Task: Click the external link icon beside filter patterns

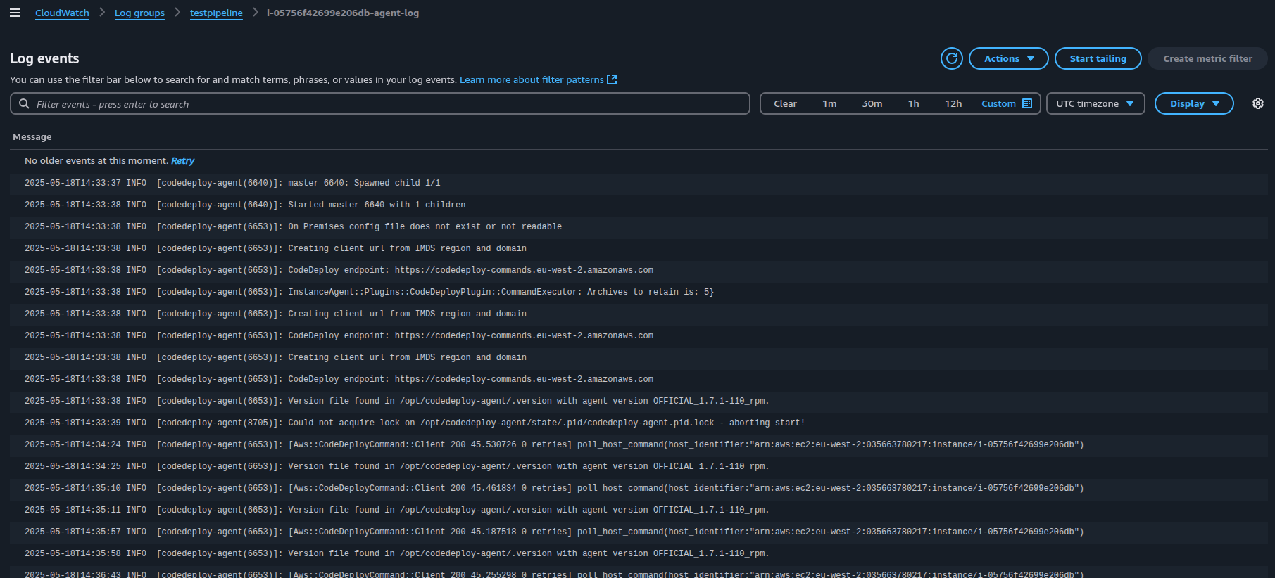Action: [x=612, y=79]
